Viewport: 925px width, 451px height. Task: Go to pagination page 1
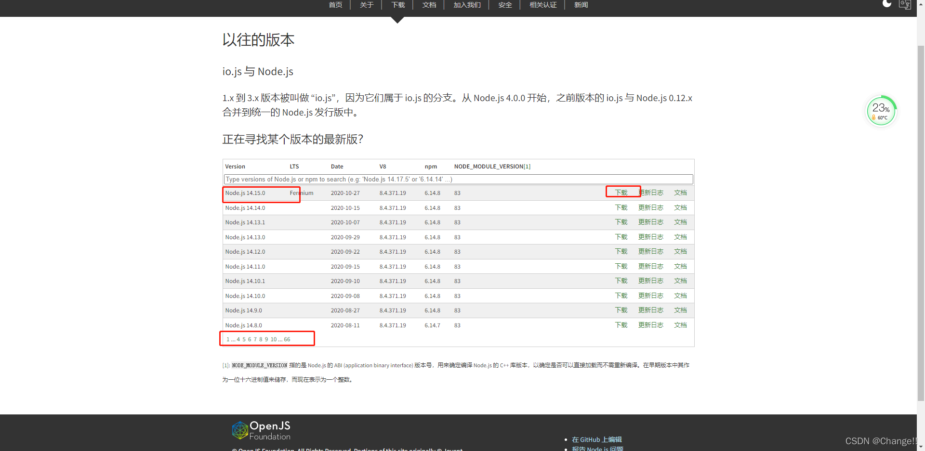[x=228, y=339]
